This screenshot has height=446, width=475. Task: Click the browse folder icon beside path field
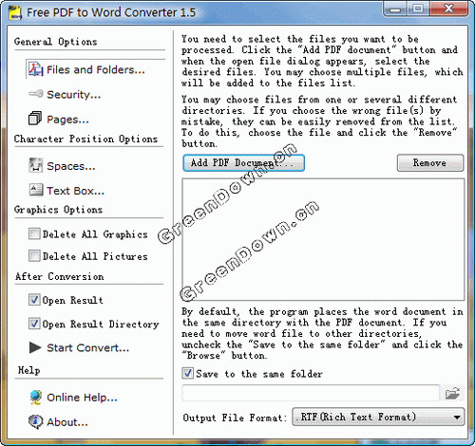tap(452, 393)
